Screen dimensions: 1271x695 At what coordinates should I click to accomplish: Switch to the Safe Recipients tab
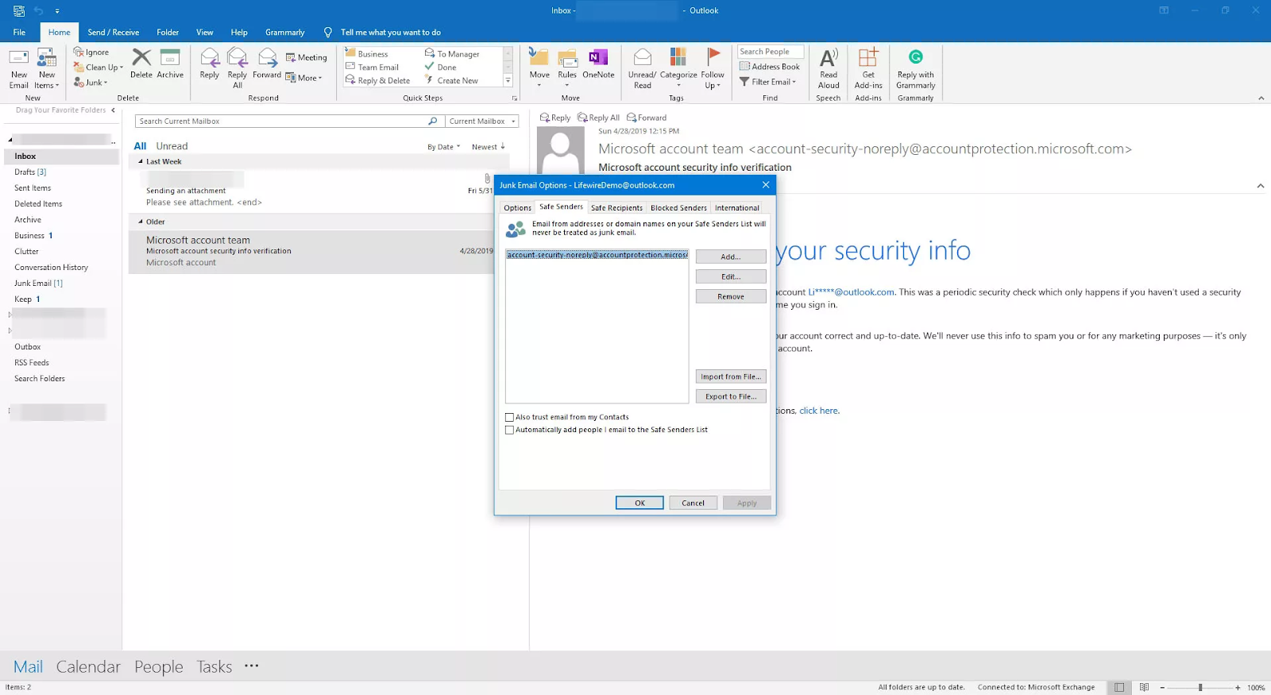click(616, 208)
